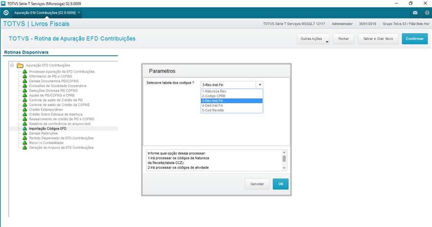Select Importação Códigos EFD routine
This screenshot has width=432, height=227.
pyautogui.click(x=48, y=129)
